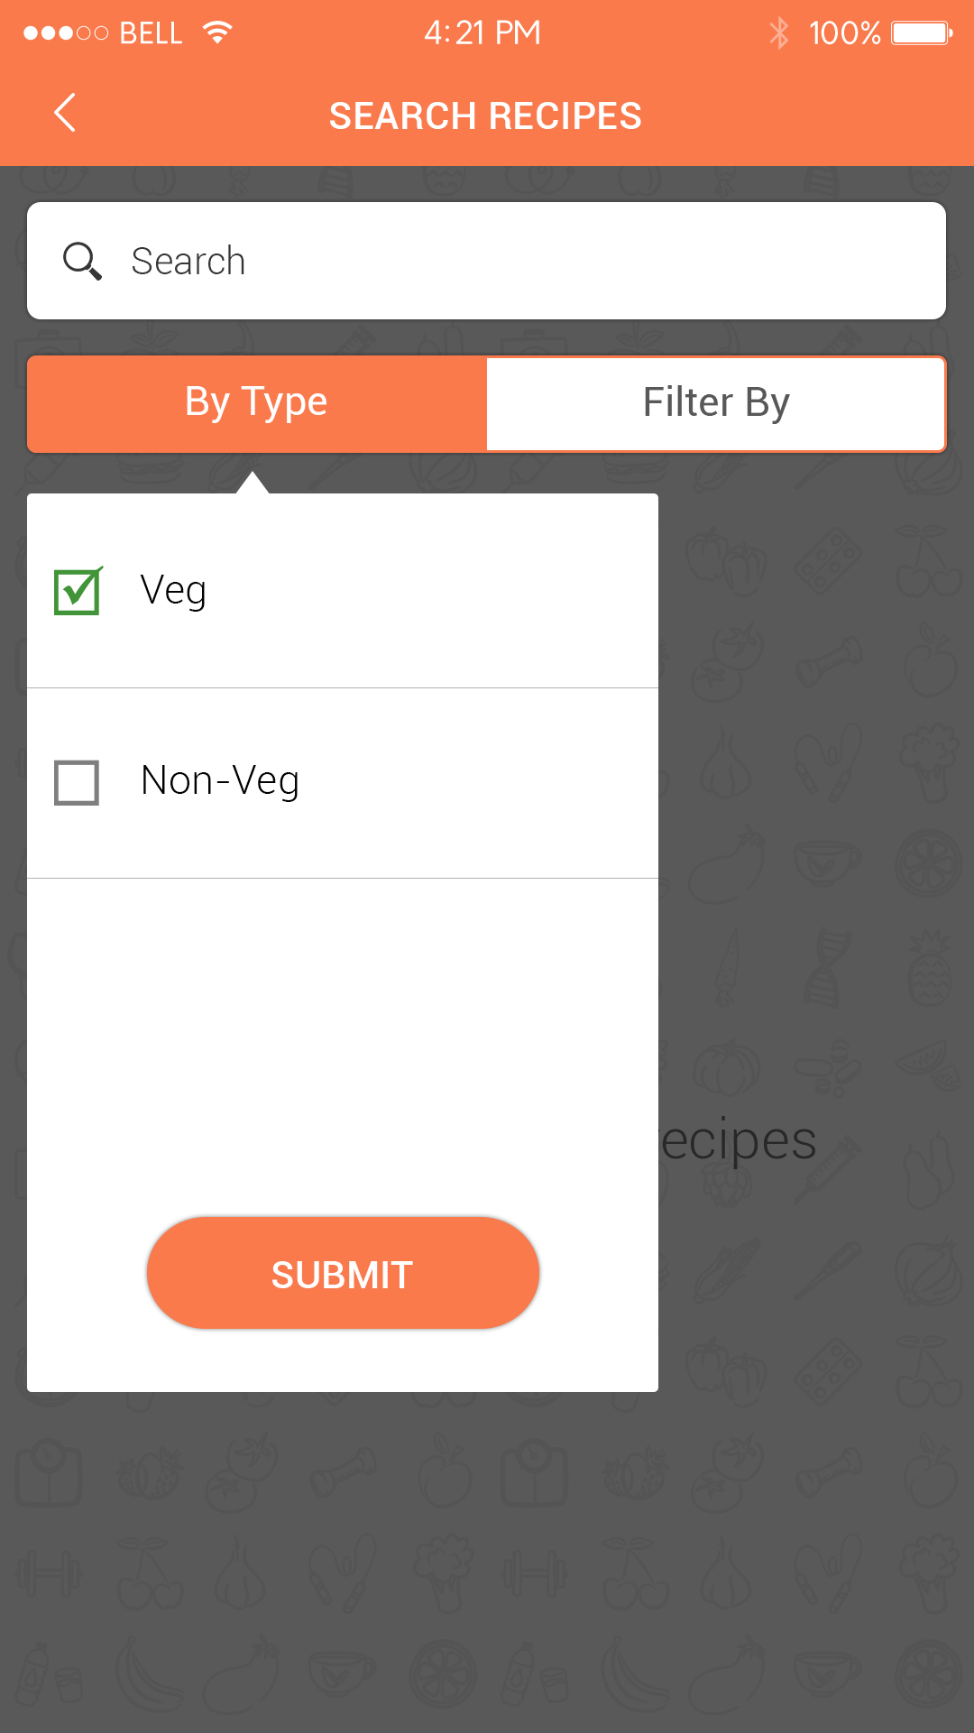Tap the Bluetooth status icon

(778, 33)
